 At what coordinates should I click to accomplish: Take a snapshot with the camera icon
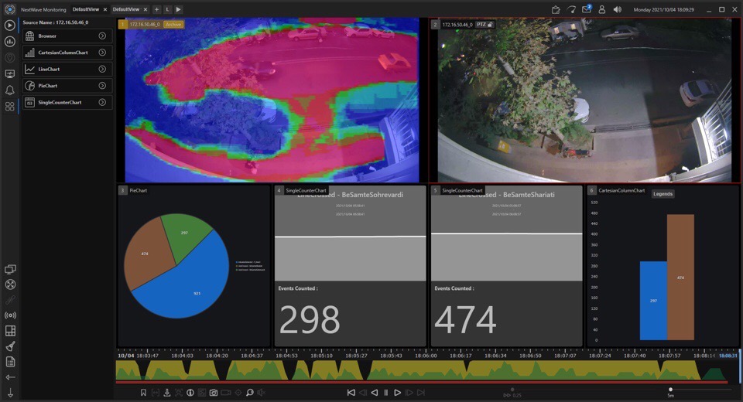pos(214,393)
